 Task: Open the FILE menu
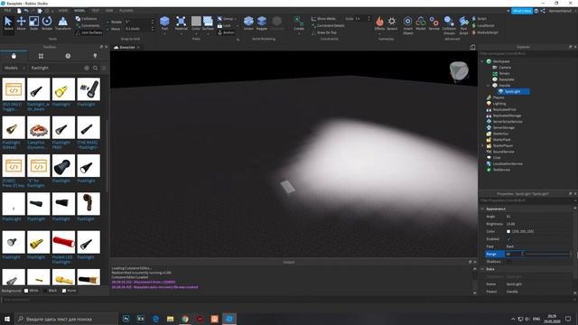(7, 11)
